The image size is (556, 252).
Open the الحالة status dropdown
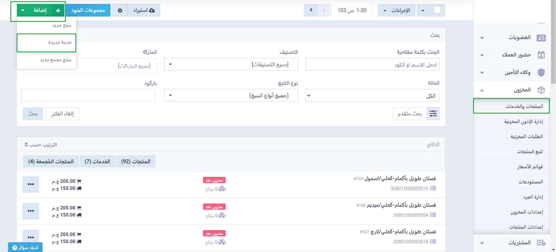[x=372, y=96]
